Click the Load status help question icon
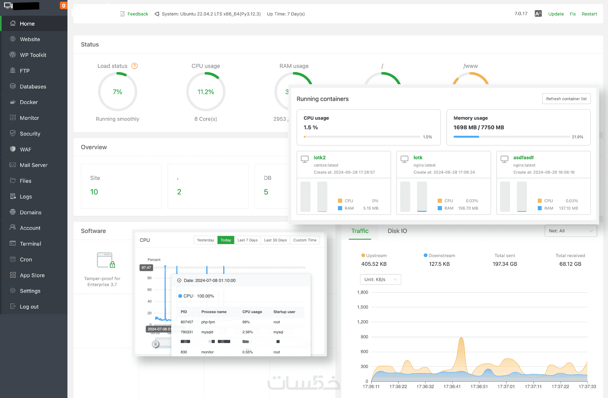The image size is (608, 398). [x=135, y=66]
